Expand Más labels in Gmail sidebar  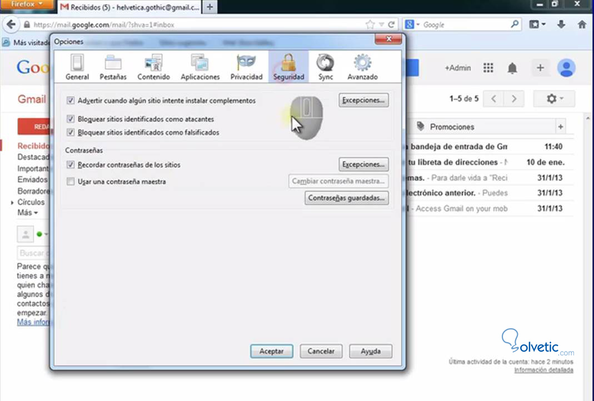(x=28, y=212)
